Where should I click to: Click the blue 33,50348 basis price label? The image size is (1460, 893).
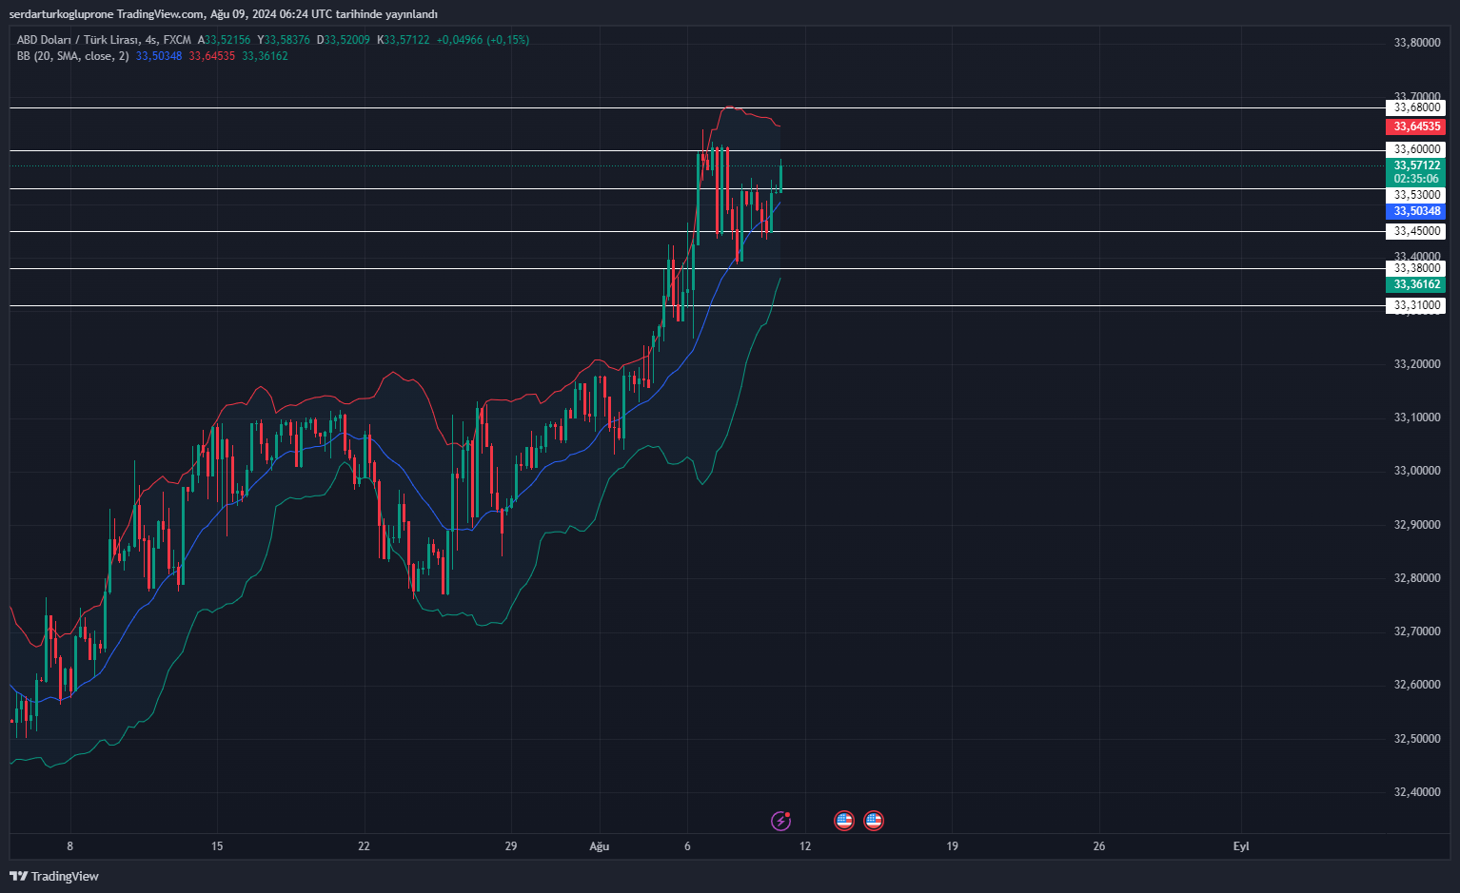point(1416,211)
